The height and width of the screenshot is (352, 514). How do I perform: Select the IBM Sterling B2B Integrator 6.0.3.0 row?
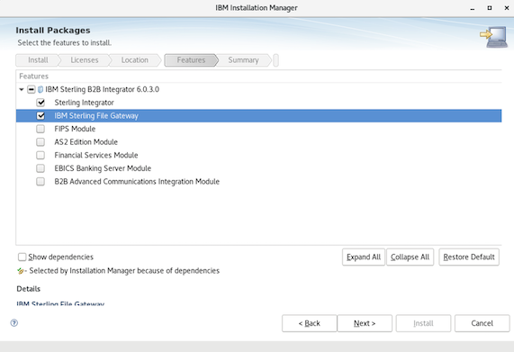tap(258, 89)
